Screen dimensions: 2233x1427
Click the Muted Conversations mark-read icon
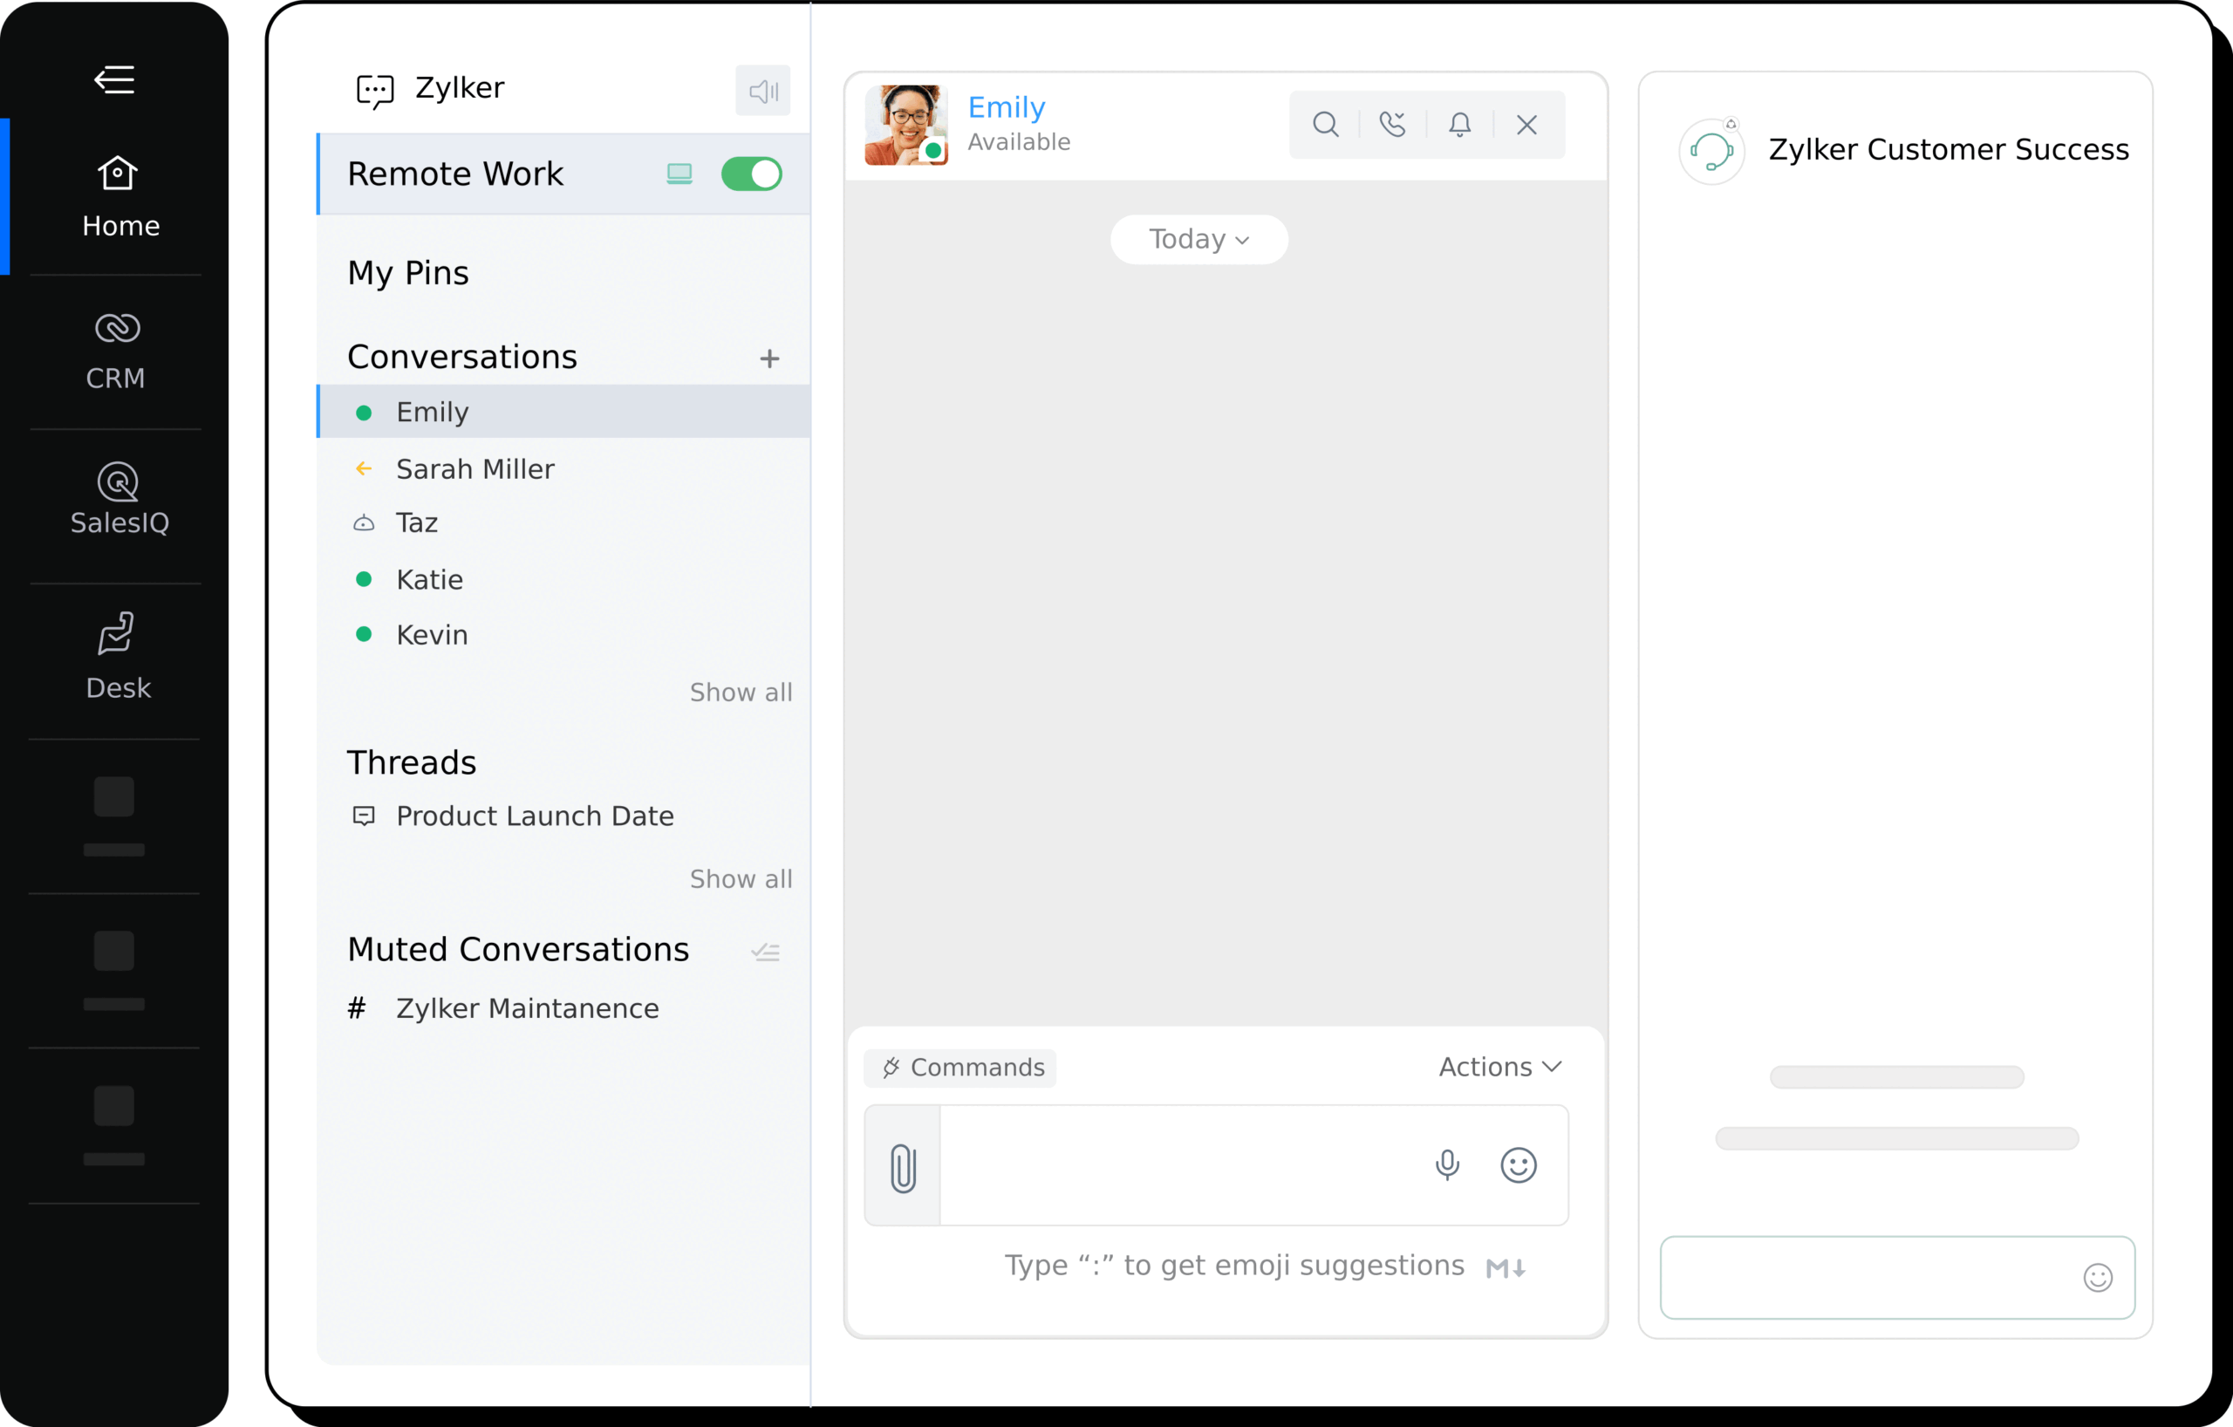765,952
